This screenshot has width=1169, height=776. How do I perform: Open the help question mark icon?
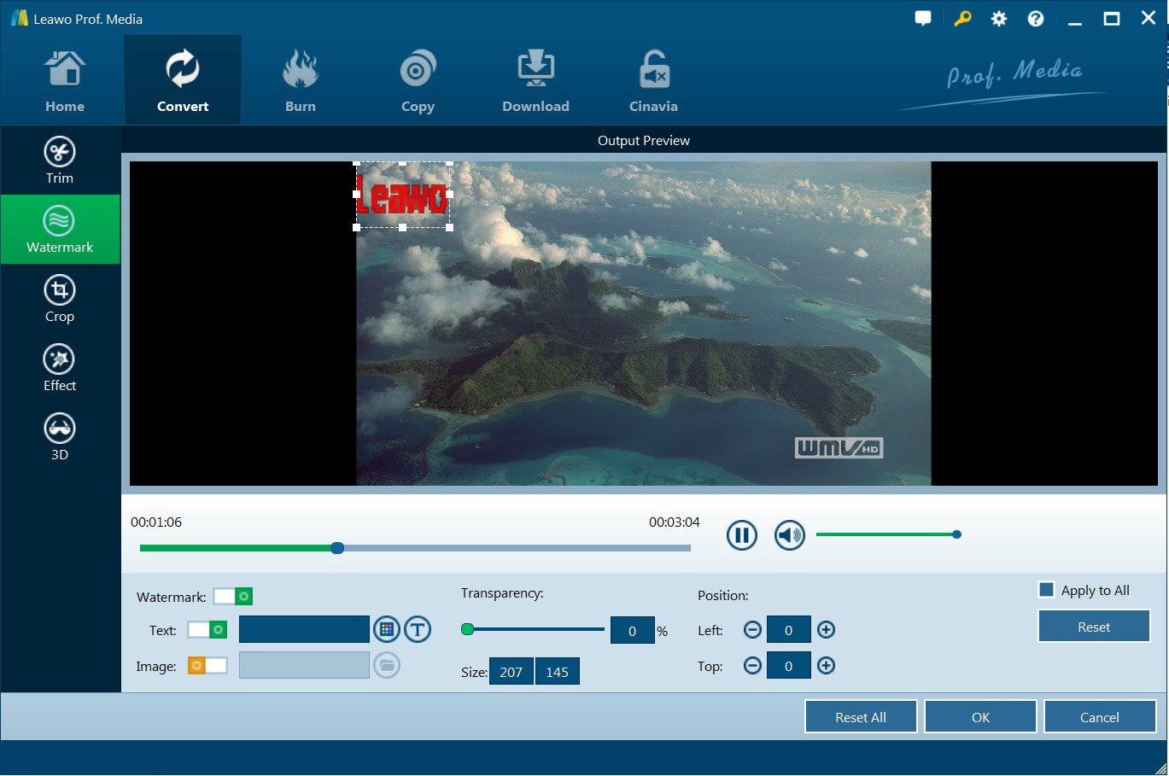[1035, 19]
